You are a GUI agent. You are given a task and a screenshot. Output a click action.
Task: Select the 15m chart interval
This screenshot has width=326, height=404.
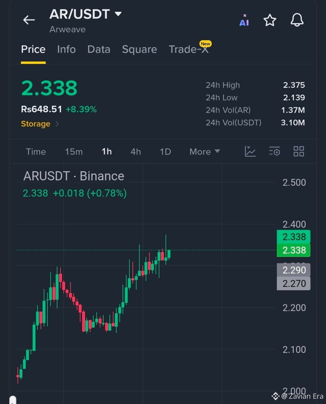coord(74,152)
